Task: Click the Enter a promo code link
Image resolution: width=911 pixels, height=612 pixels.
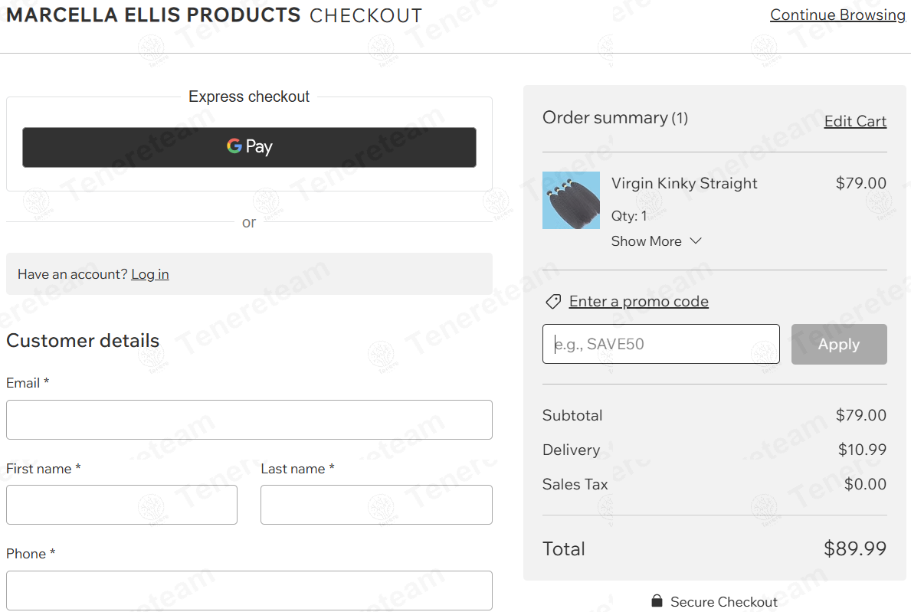Action: coord(638,301)
